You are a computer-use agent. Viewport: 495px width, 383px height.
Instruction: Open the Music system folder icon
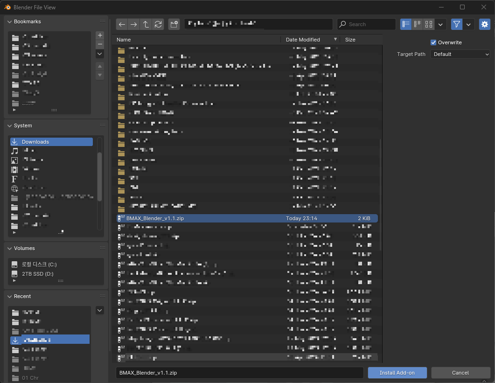(x=14, y=151)
